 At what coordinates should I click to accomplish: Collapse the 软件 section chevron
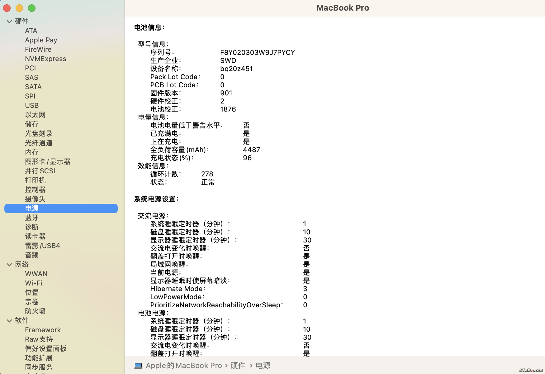(x=9, y=321)
